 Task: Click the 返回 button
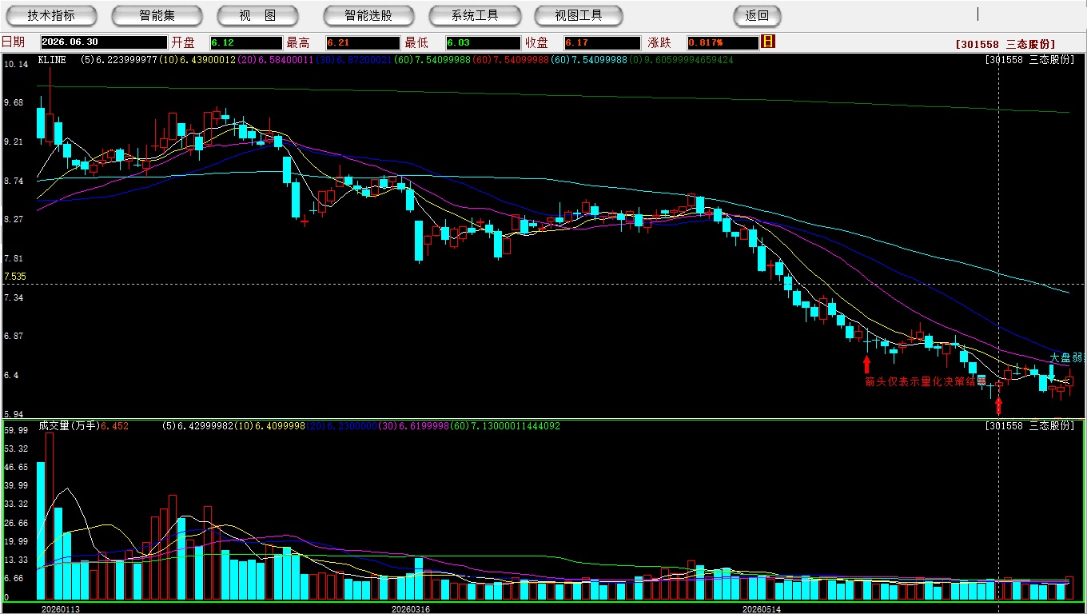(x=757, y=15)
